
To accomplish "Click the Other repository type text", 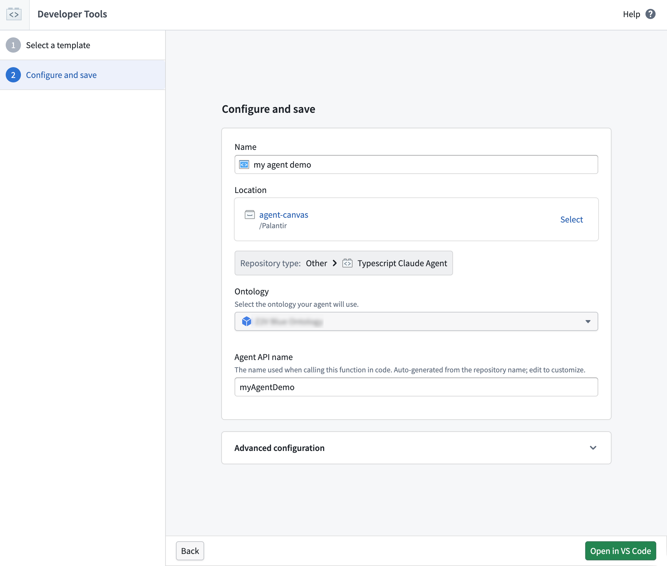I will pos(316,263).
